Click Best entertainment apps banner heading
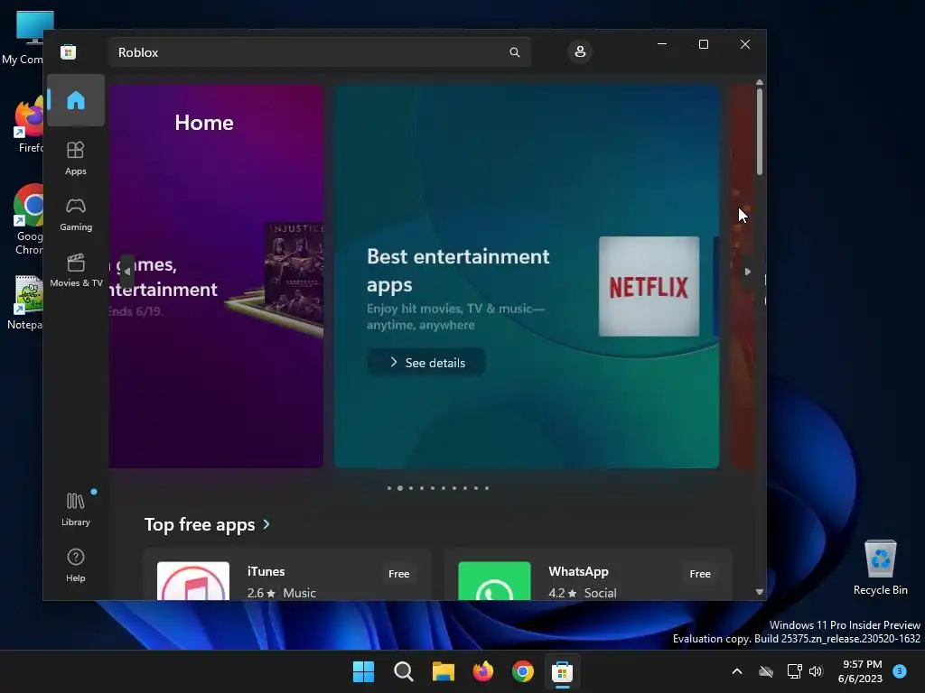This screenshot has height=693, width=925. (x=458, y=271)
